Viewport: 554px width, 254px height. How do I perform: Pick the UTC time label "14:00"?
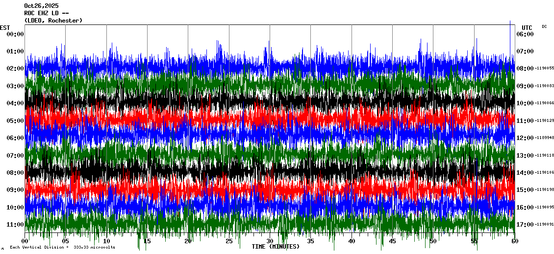click(525, 172)
